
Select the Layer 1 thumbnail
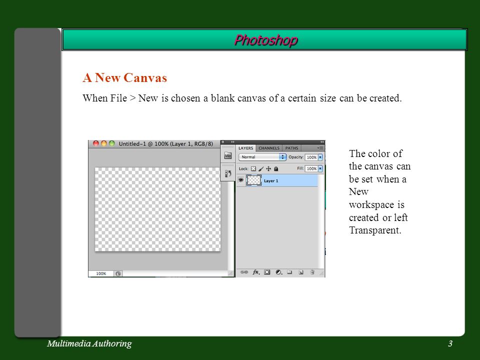254,180
